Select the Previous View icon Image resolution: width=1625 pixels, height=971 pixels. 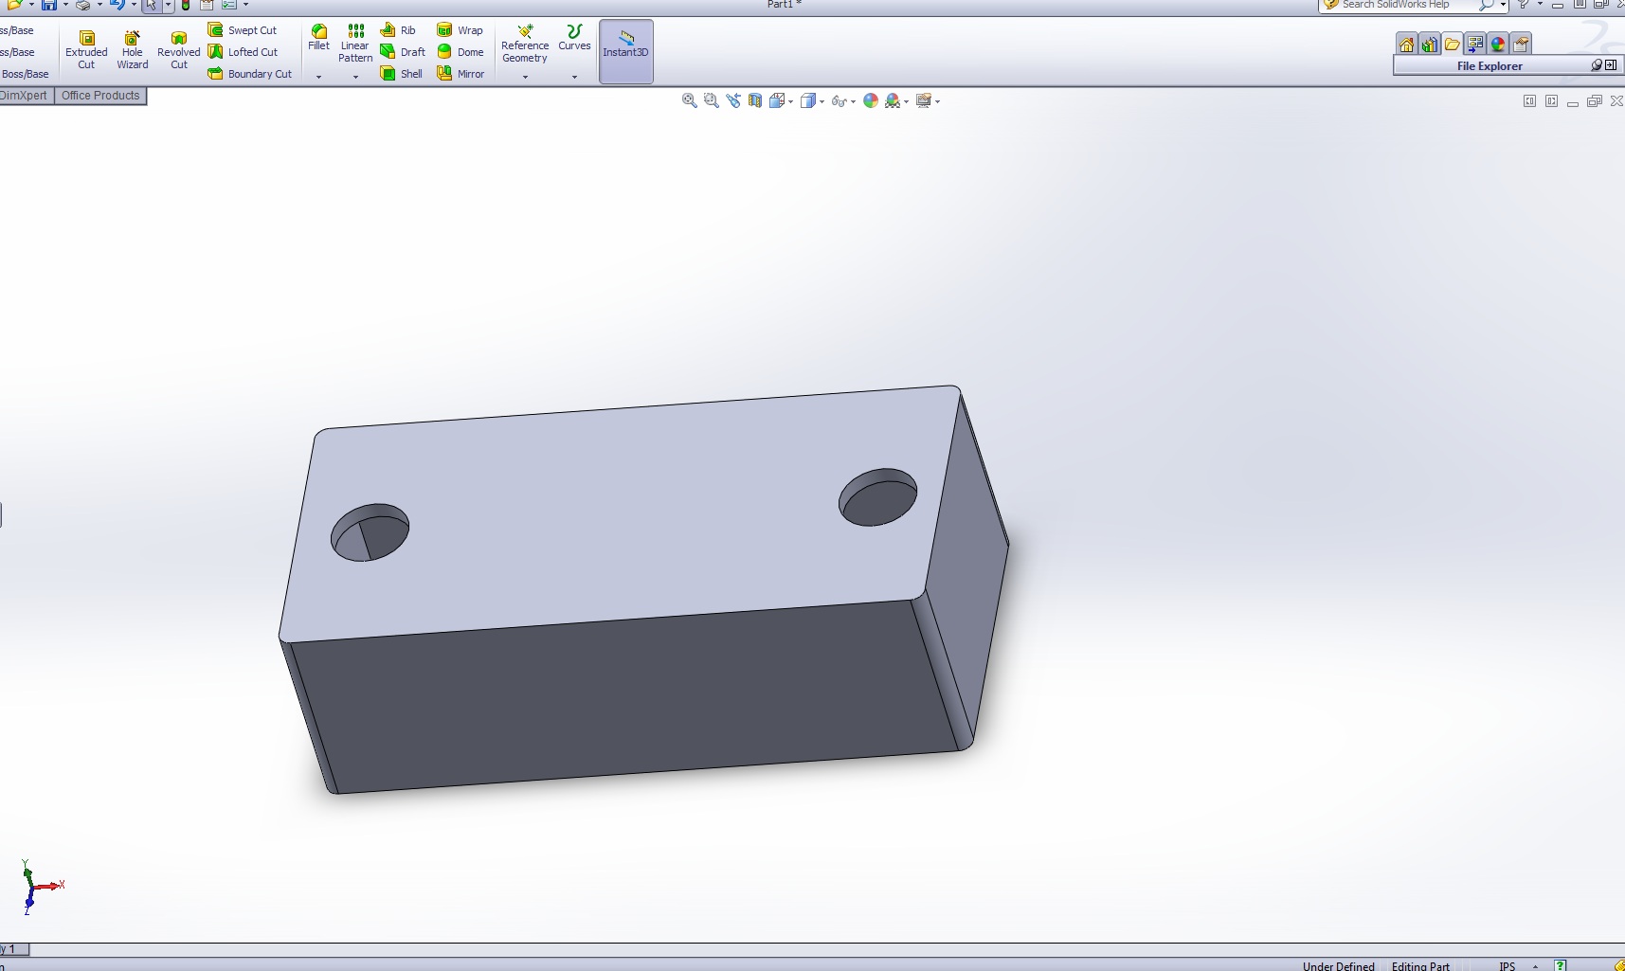click(733, 100)
